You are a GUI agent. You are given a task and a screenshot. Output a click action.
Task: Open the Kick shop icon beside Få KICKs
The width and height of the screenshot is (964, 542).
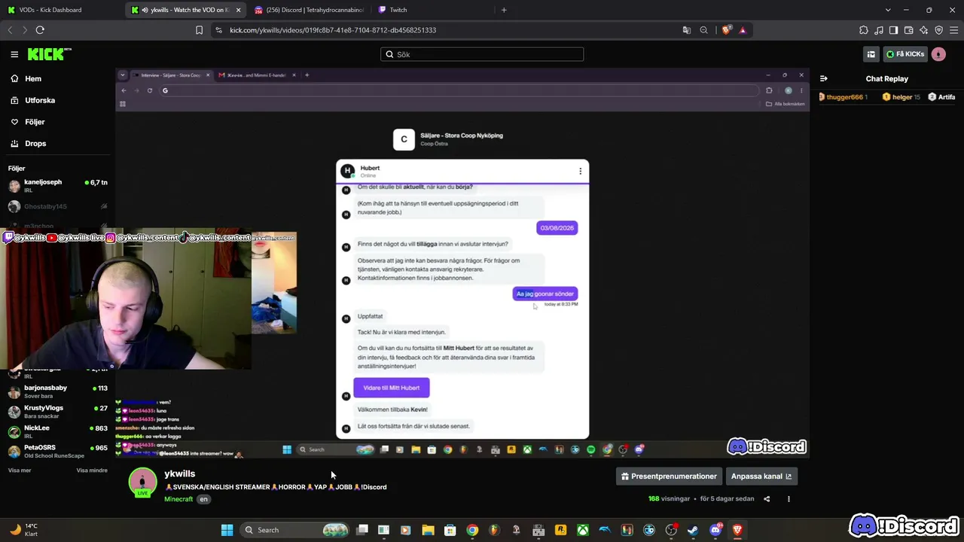click(871, 54)
